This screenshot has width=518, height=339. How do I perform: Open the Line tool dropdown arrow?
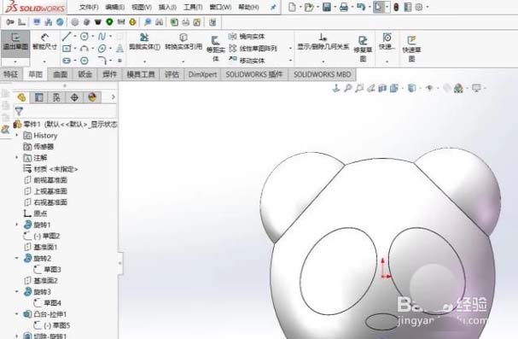(x=75, y=37)
